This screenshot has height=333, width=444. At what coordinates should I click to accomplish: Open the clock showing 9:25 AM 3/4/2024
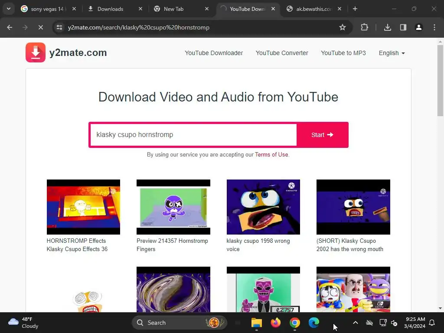pos(415,323)
